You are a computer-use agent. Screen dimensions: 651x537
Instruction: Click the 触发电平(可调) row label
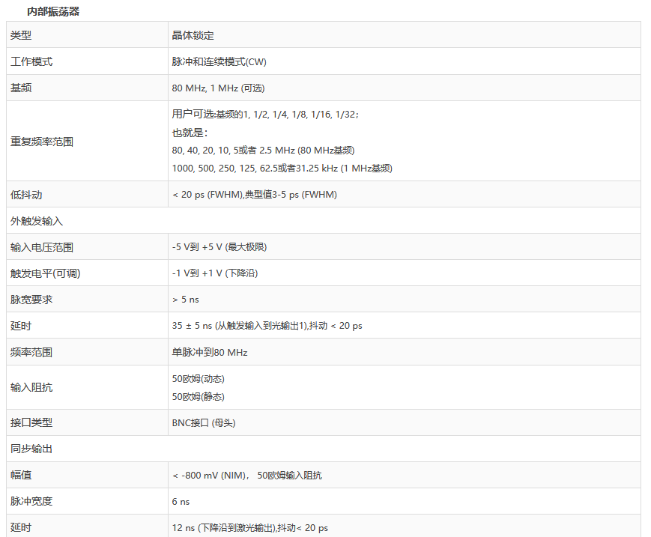tap(45, 273)
